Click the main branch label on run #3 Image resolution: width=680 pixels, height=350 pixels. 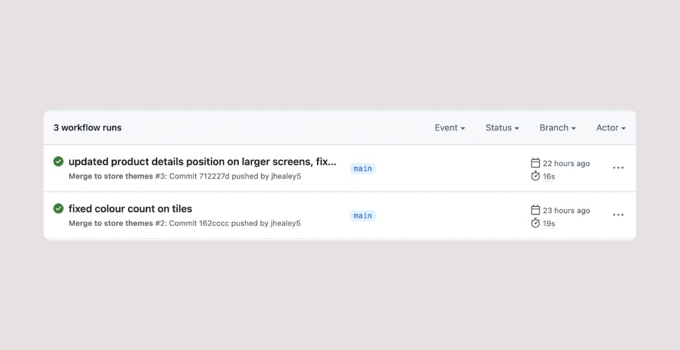[x=363, y=168]
